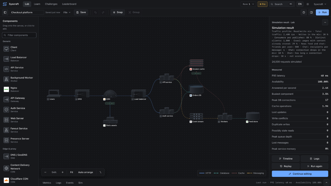Switch theme with the sun icon
The height and width of the screenshot is (186, 331).
(x=308, y=4)
